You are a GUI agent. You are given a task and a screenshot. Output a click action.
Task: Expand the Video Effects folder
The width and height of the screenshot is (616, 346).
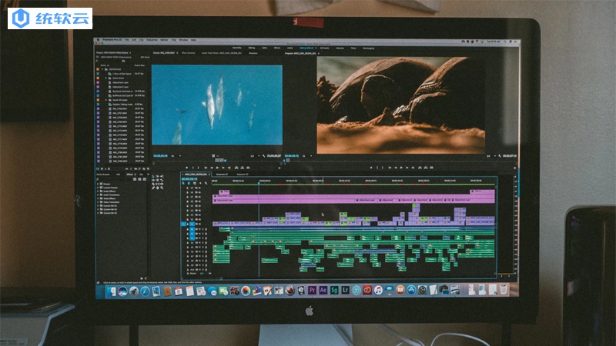coord(98,198)
